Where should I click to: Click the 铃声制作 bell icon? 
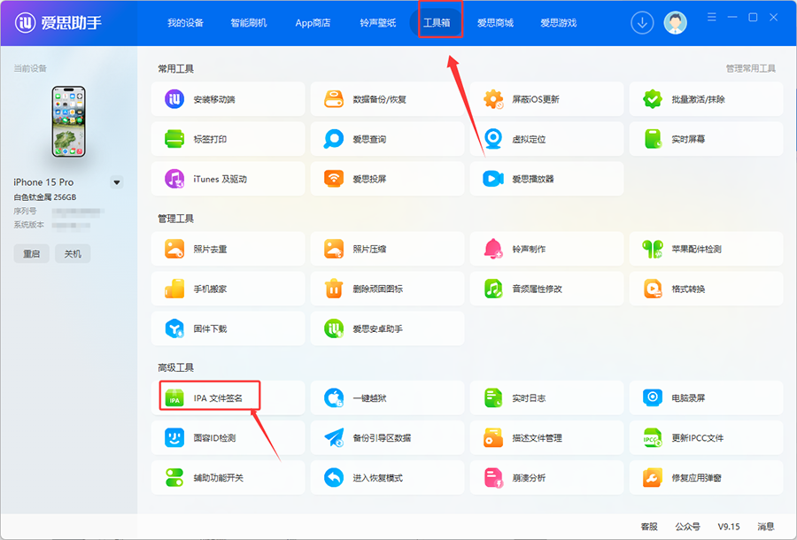coord(493,249)
